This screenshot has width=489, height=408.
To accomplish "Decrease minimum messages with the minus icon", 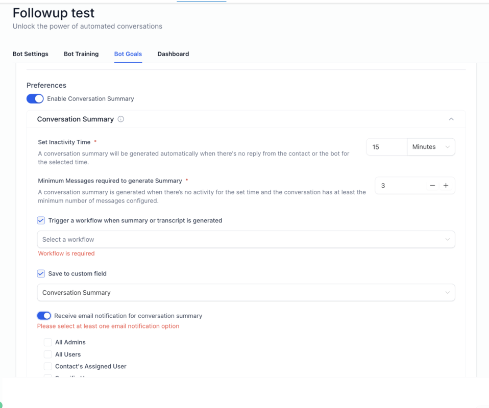I will [x=432, y=185].
